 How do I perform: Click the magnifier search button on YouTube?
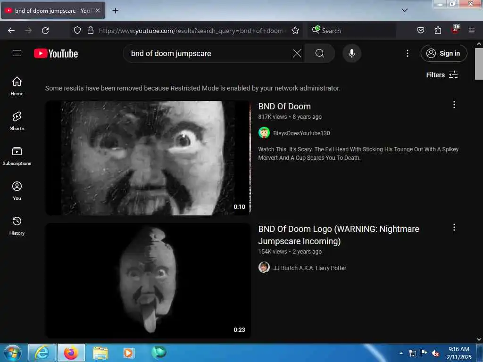(319, 53)
